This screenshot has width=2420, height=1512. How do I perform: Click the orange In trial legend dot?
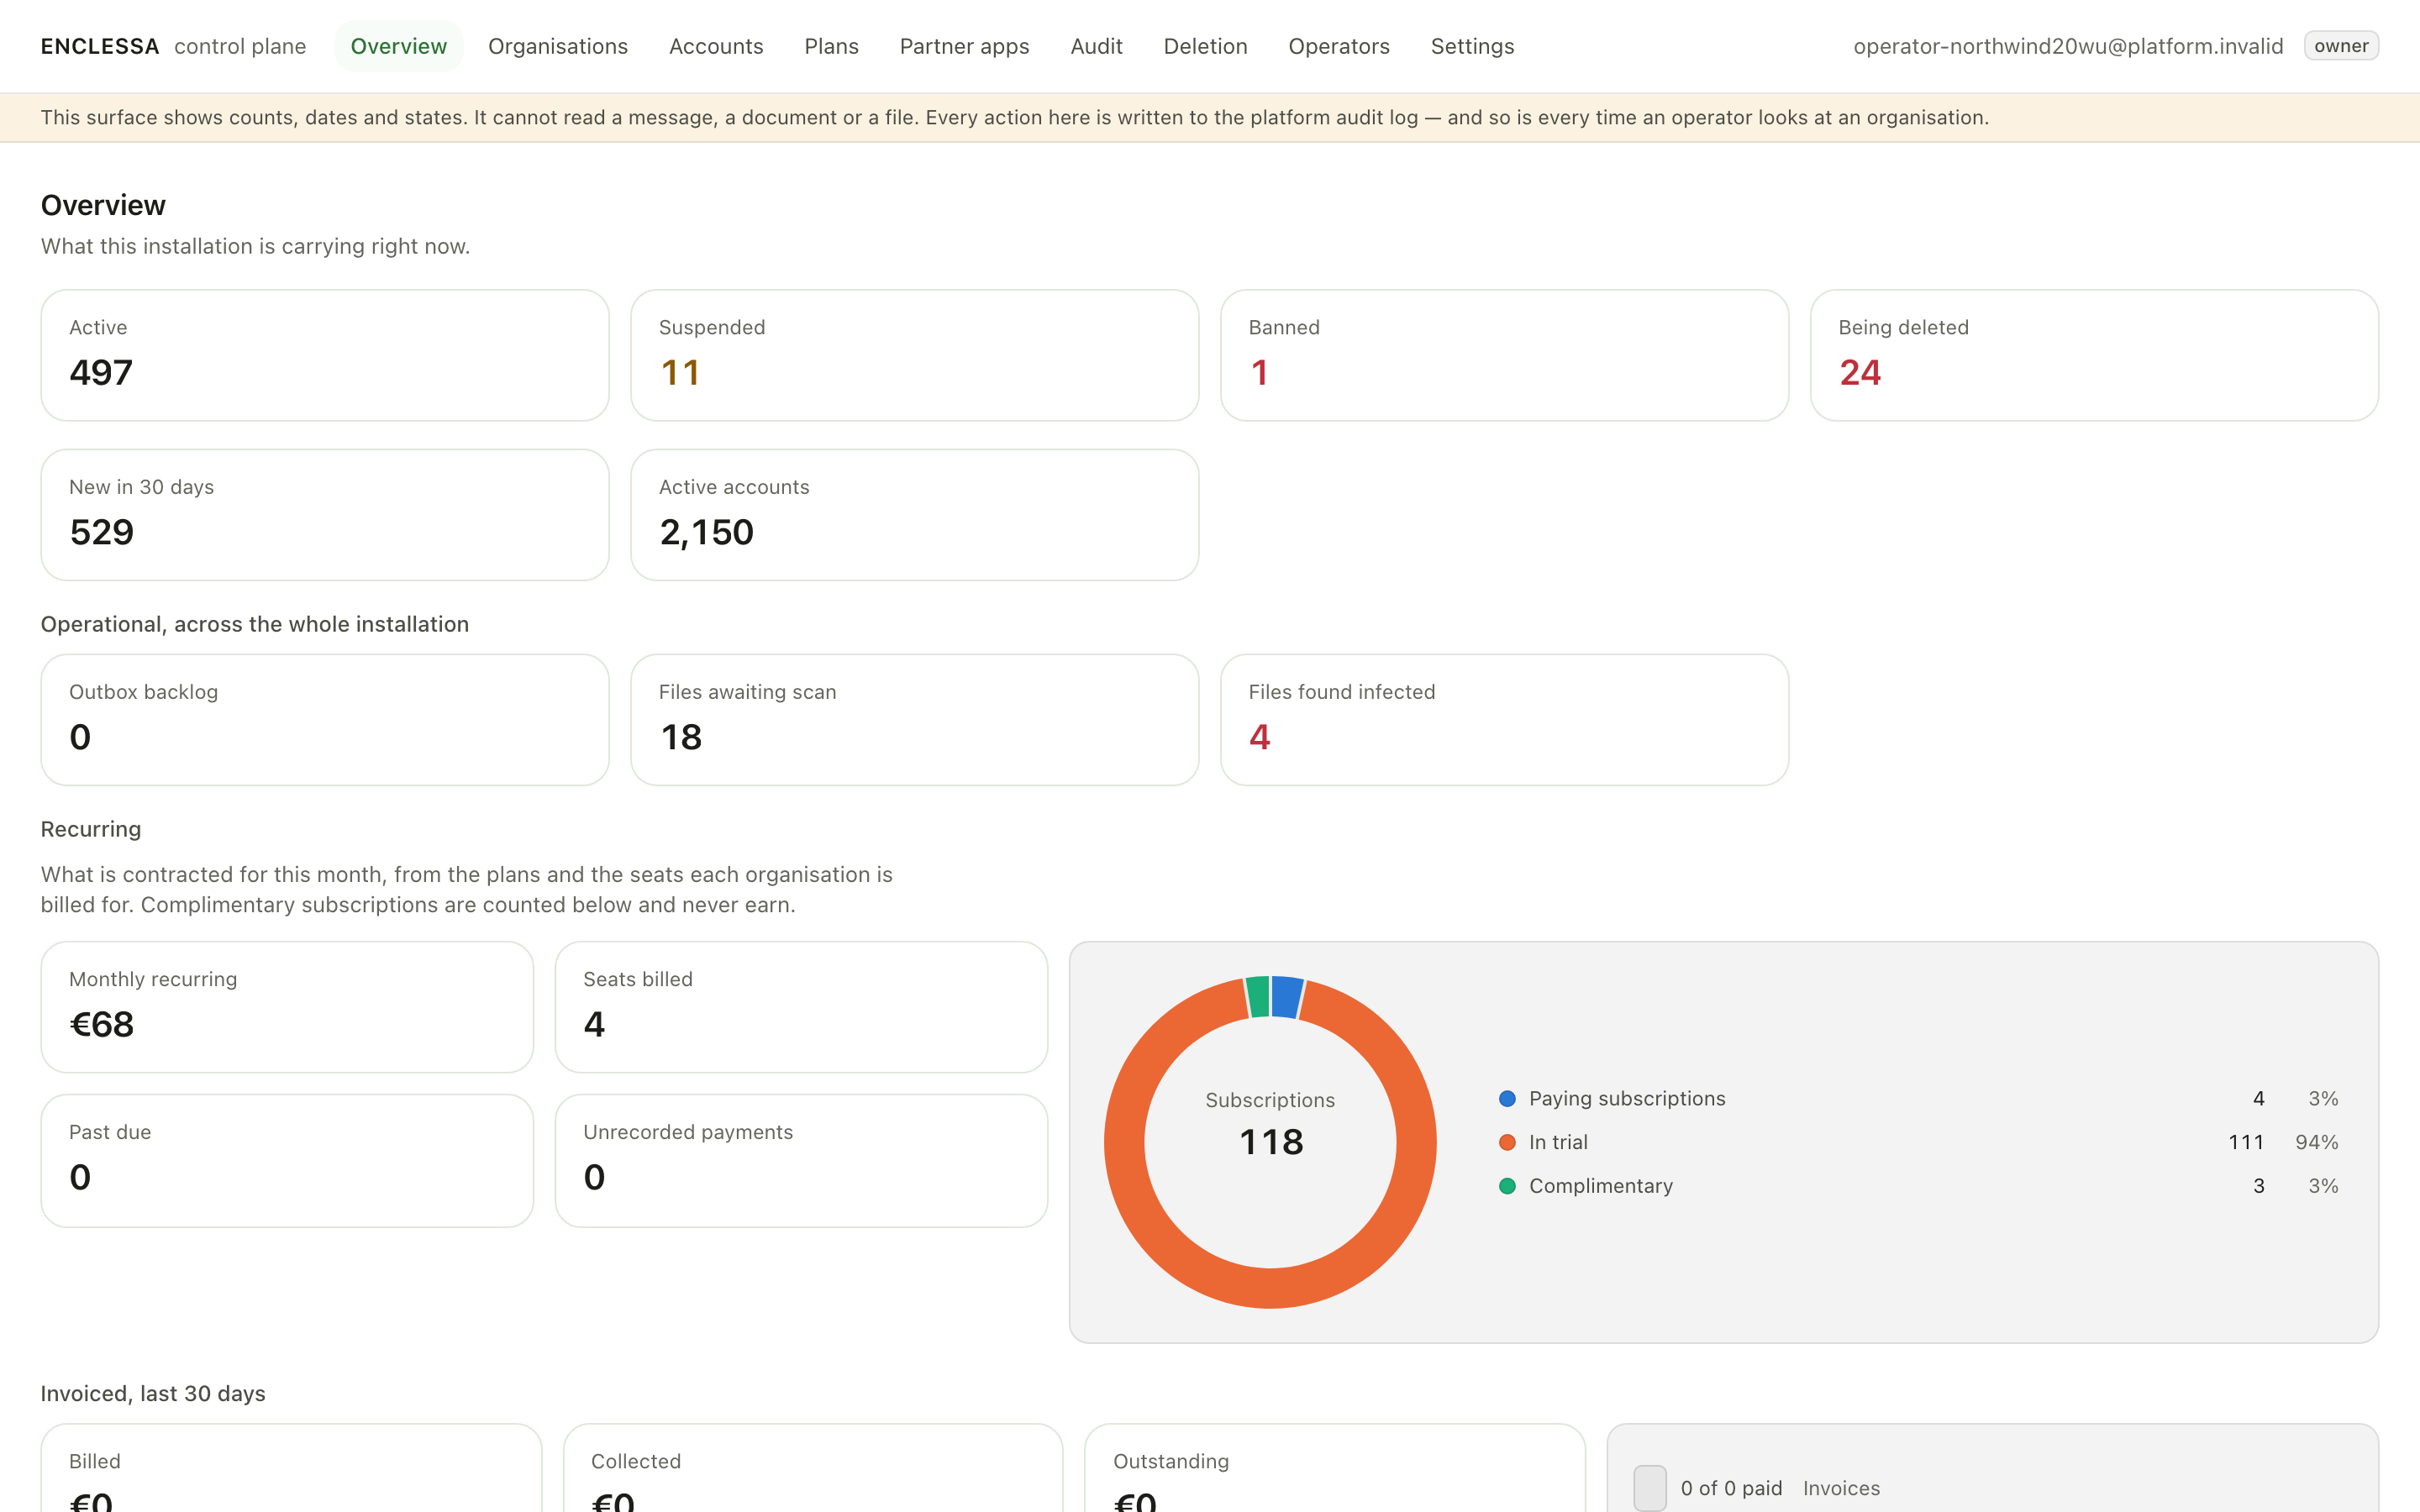tap(1507, 1142)
